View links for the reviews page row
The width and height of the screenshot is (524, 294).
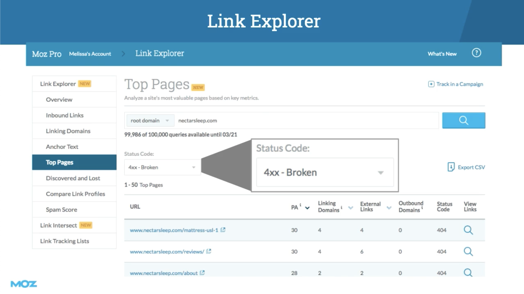468,251
